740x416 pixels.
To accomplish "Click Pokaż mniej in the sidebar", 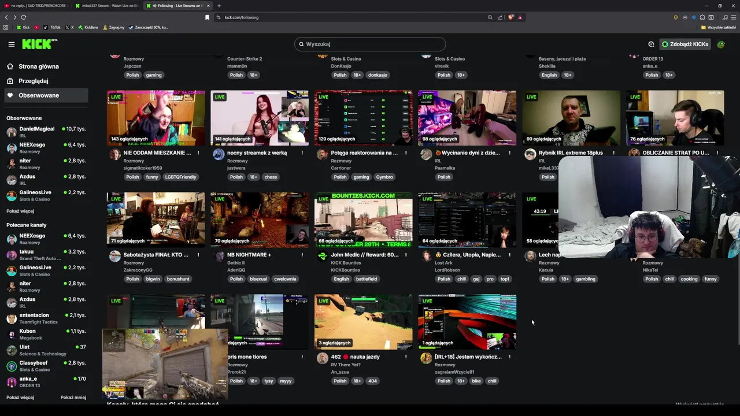I will [x=73, y=398].
